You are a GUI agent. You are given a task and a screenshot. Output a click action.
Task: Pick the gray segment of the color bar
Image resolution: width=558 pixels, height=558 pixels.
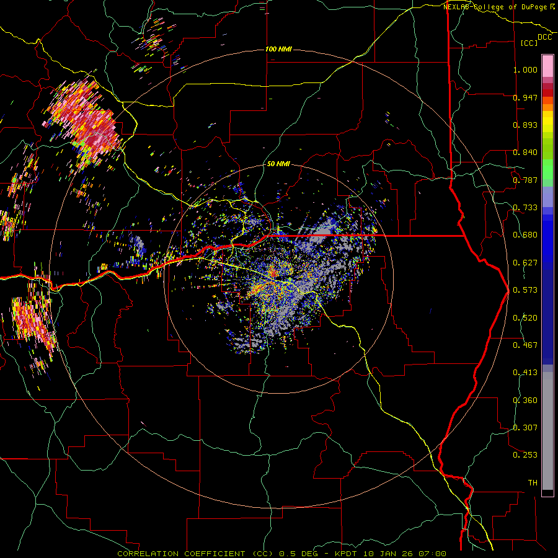coord(547,431)
